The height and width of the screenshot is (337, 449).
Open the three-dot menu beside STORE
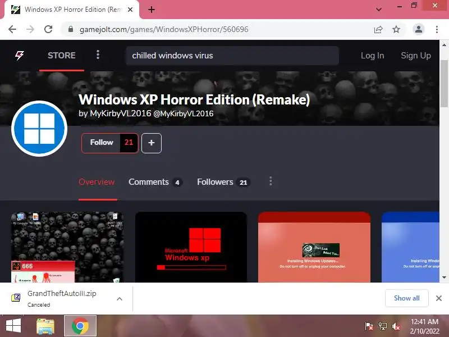tap(98, 54)
